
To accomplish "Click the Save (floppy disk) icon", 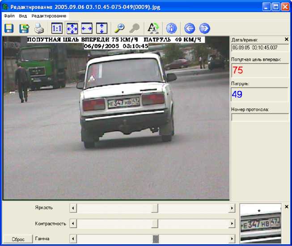I will tap(9, 29).
